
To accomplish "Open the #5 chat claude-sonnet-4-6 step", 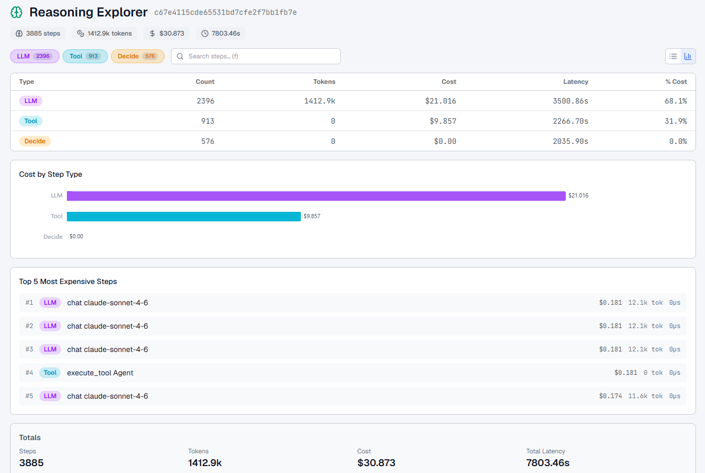I will coord(353,396).
